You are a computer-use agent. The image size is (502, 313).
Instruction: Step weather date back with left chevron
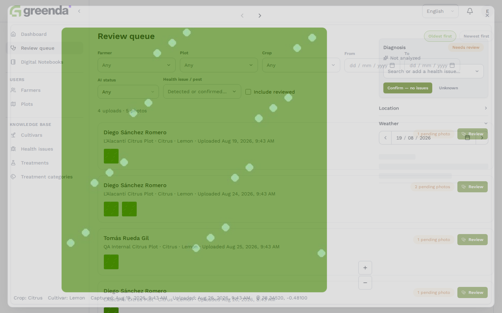(385, 138)
